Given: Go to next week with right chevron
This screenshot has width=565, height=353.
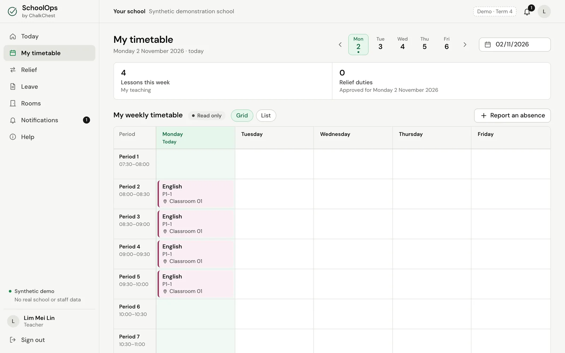Looking at the screenshot, I should click(x=465, y=44).
